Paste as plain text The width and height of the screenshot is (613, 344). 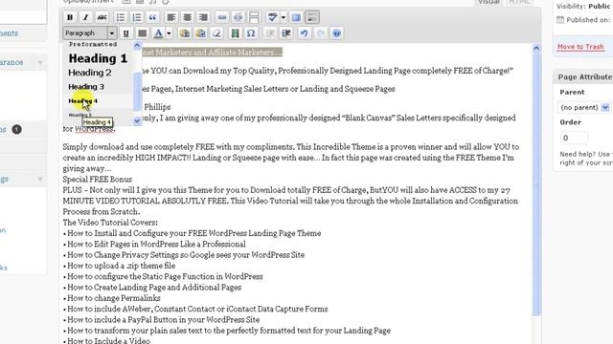coord(185,33)
